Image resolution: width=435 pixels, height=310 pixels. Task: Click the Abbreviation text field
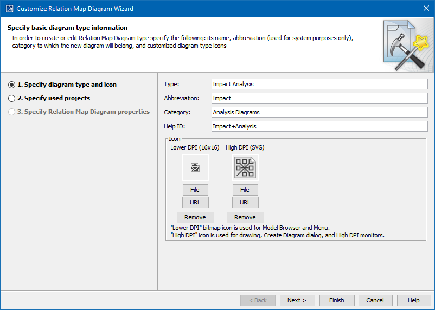319,98
